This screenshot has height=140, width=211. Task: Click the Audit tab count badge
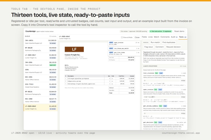(177, 37)
